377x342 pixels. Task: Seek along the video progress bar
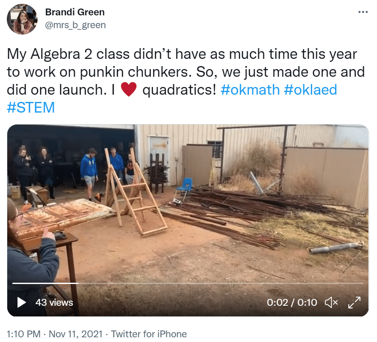(x=188, y=284)
